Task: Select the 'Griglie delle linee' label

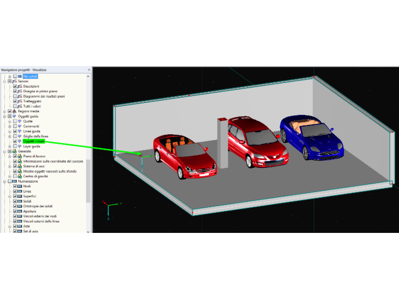Action: [36, 136]
